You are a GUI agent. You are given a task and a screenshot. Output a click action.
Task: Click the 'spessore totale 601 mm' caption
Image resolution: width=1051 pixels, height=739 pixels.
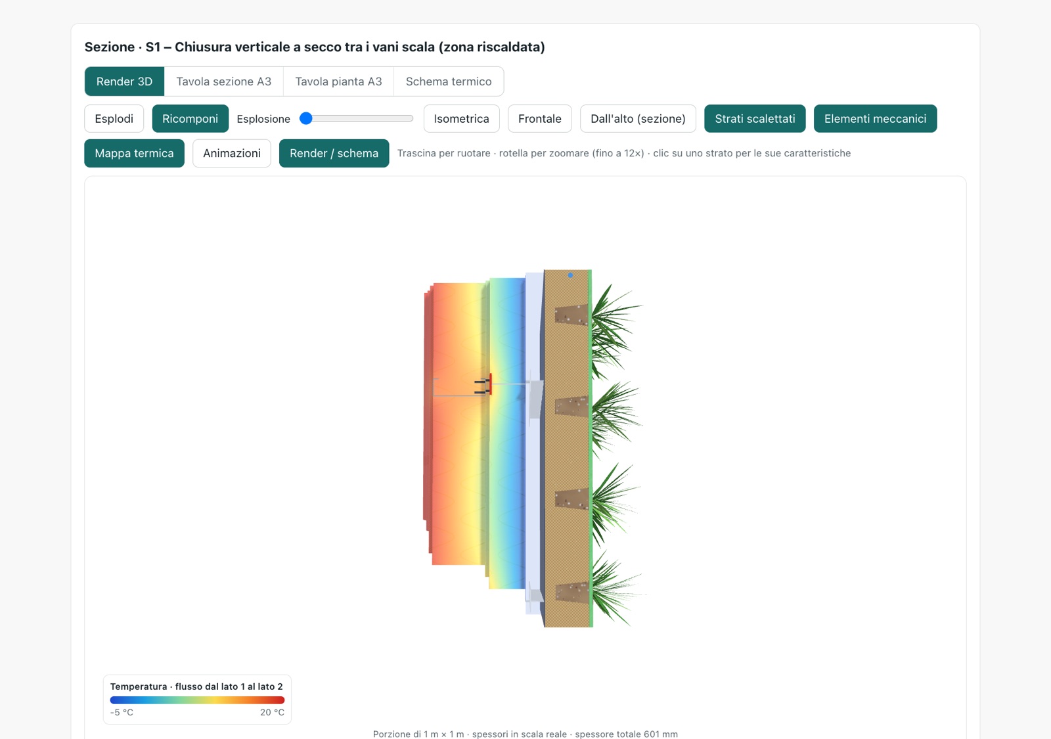(x=626, y=734)
